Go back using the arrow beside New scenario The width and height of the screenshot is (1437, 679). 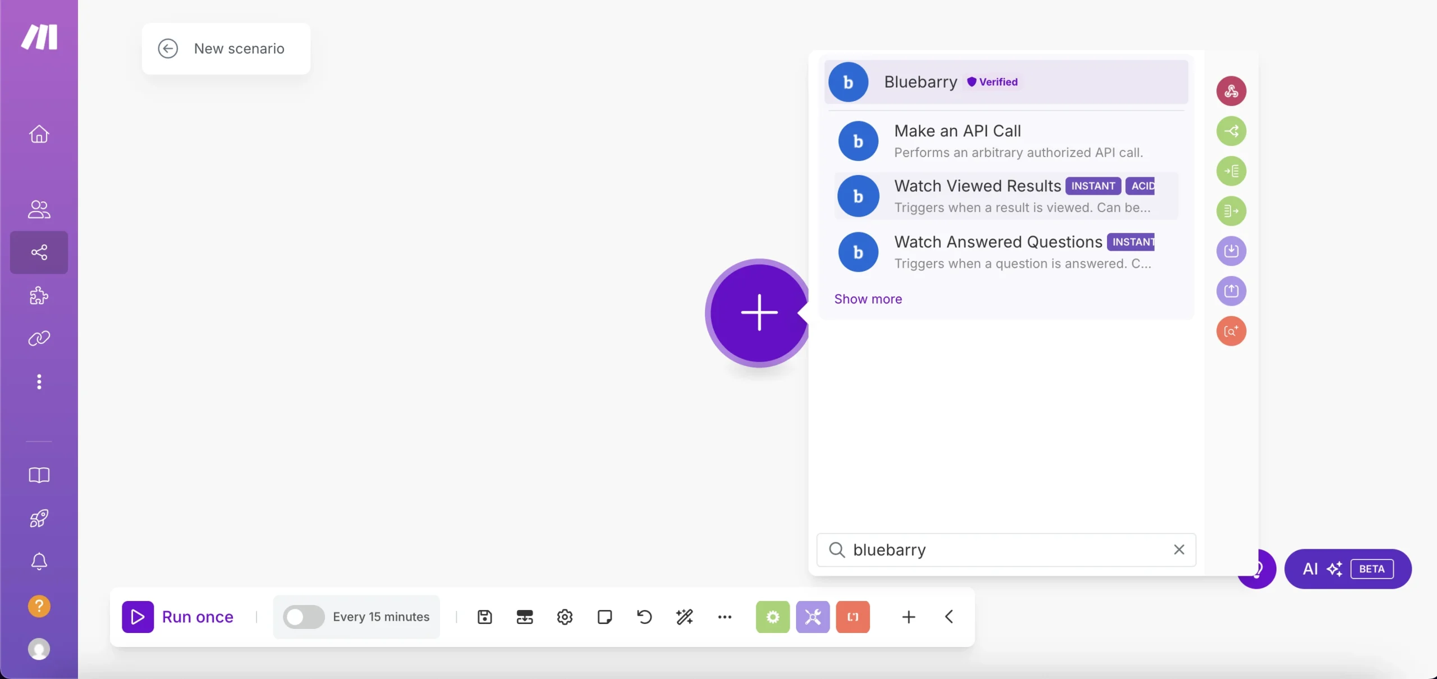(168, 49)
